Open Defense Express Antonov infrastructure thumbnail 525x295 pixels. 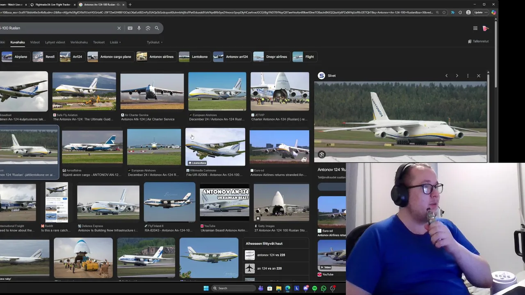click(108, 202)
